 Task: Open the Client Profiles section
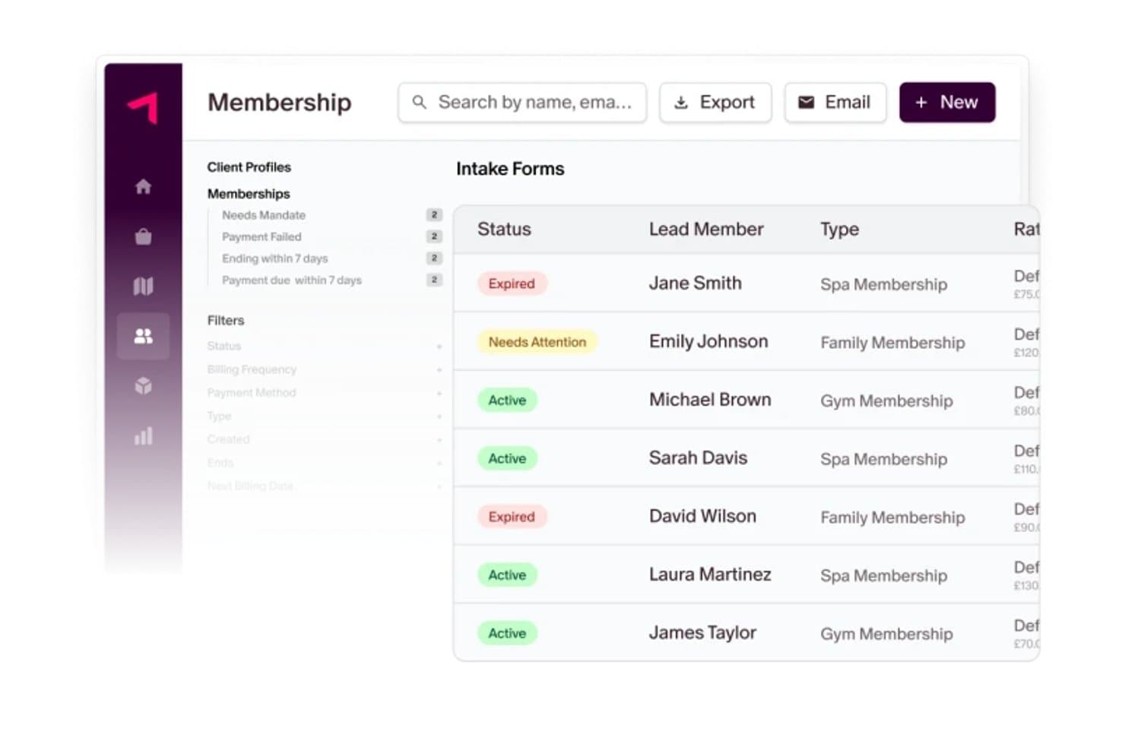click(249, 167)
